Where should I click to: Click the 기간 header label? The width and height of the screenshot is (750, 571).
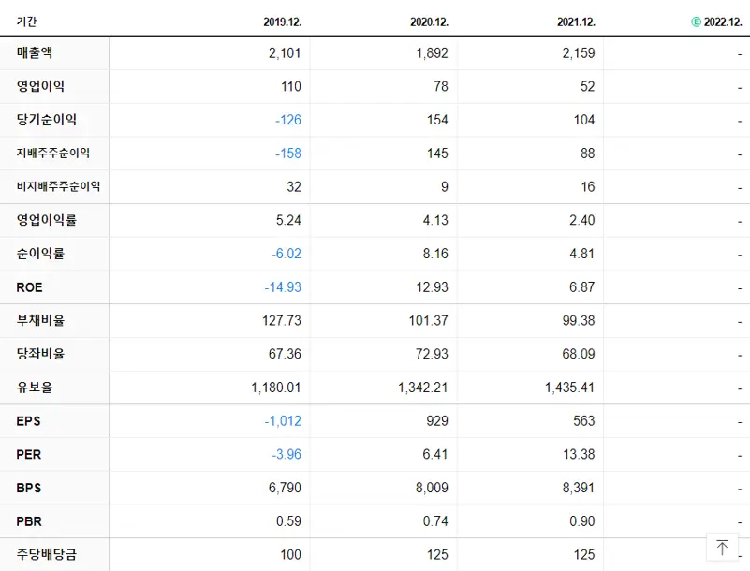[26, 22]
